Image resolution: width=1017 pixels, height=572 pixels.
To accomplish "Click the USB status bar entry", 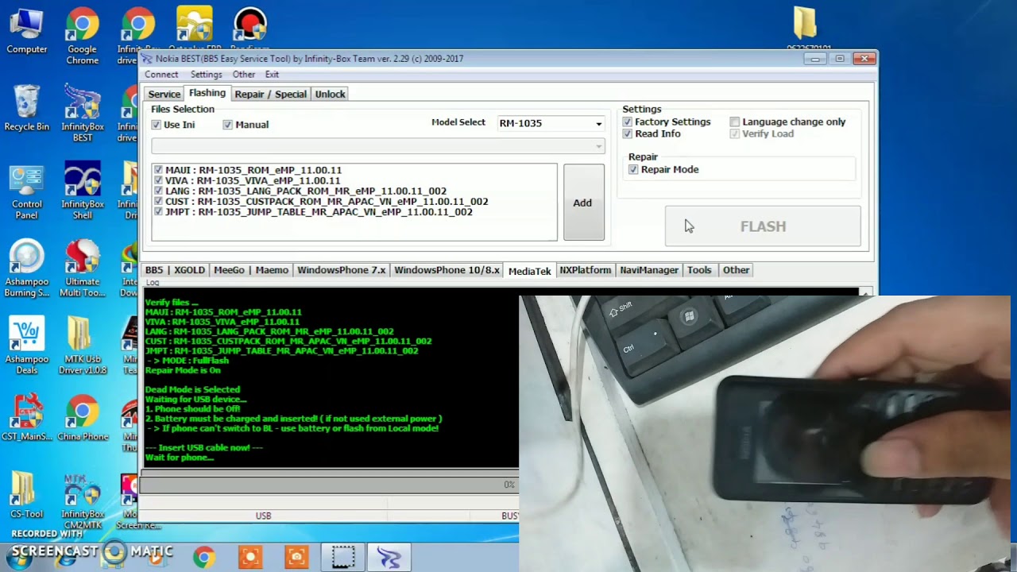I will (x=263, y=516).
